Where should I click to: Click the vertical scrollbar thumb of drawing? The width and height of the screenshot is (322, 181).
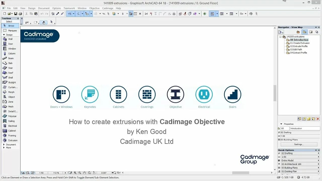(275, 93)
